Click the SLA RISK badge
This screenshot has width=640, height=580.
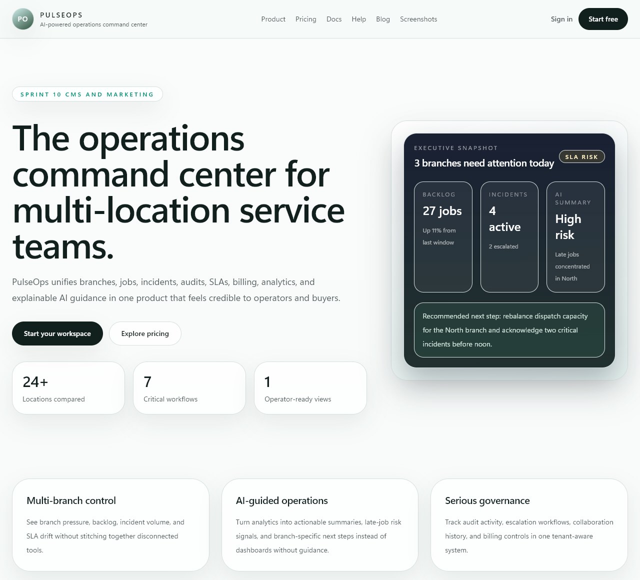point(581,156)
